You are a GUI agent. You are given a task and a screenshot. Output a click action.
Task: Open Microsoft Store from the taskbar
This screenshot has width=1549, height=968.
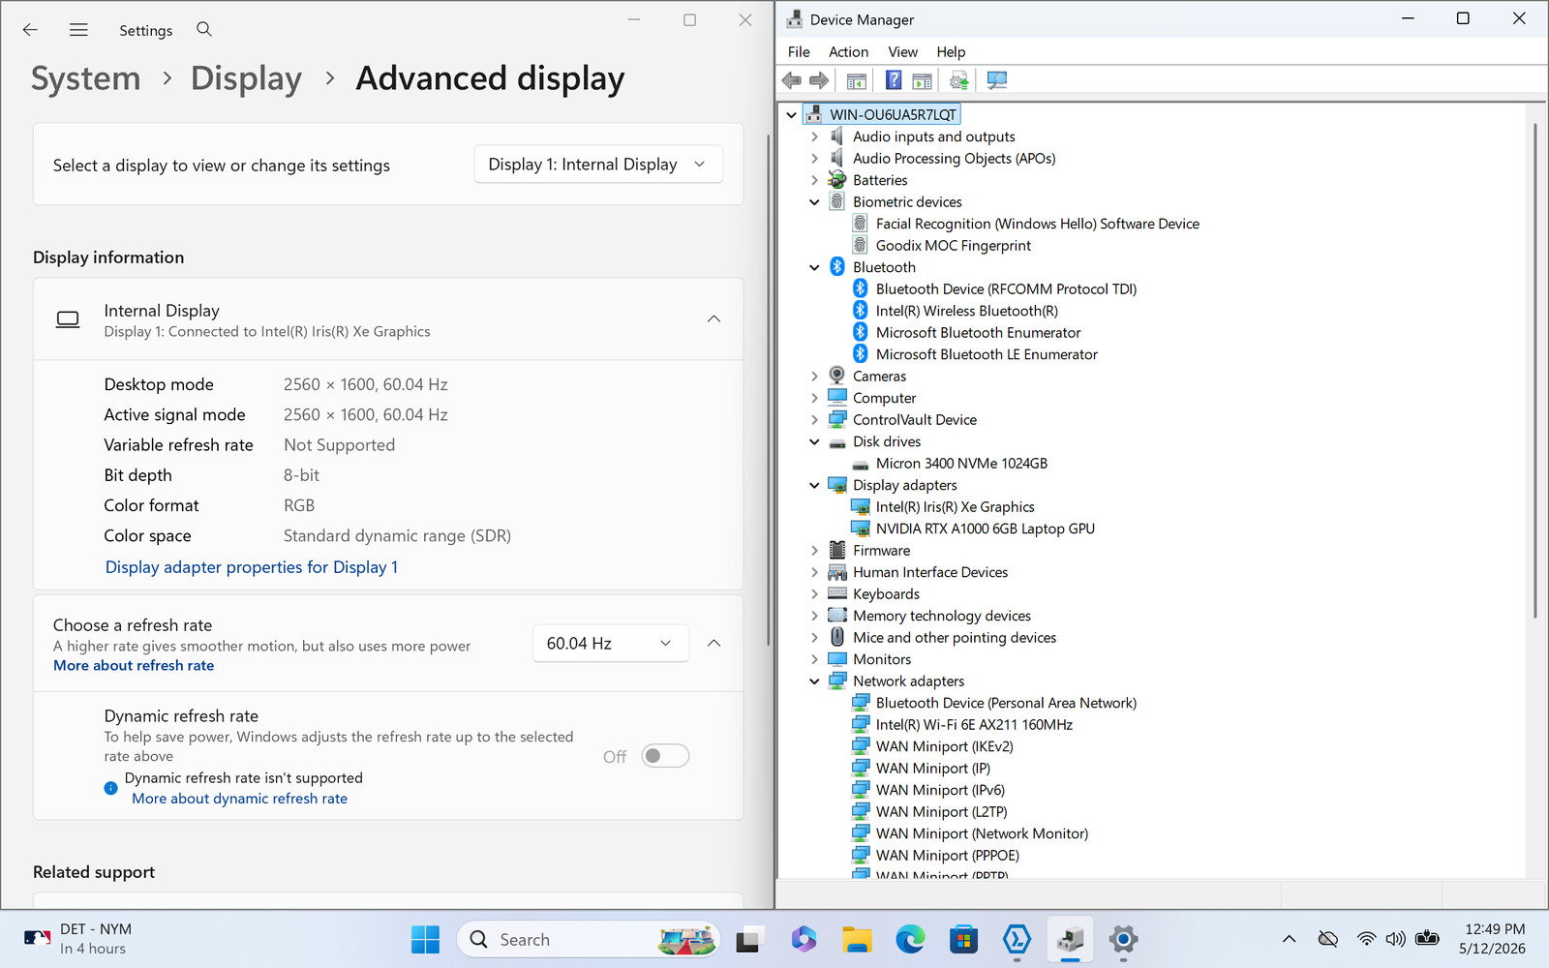pos(963,939)
